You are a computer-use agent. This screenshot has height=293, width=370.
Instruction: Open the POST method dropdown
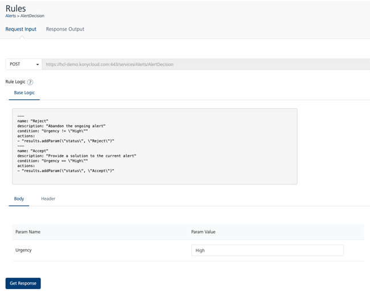pyautogui.click(x=23, y=64)
